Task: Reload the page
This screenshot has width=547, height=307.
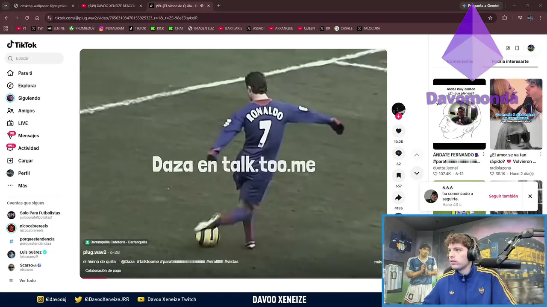Action: point(27,18)
